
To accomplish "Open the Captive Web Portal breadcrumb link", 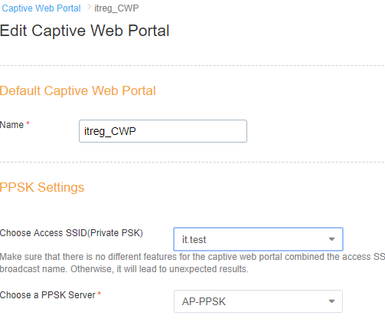I will click(41, 8).
